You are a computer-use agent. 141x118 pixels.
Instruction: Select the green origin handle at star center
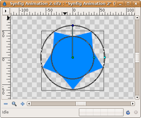tap(73, 57)
